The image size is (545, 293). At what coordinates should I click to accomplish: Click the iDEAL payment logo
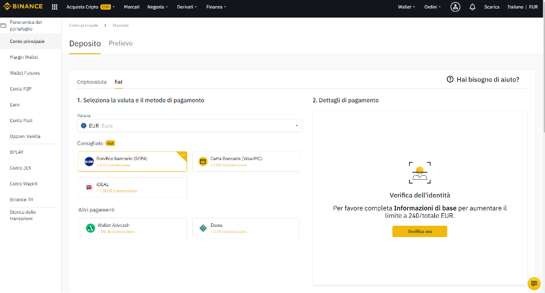[89, 187]
